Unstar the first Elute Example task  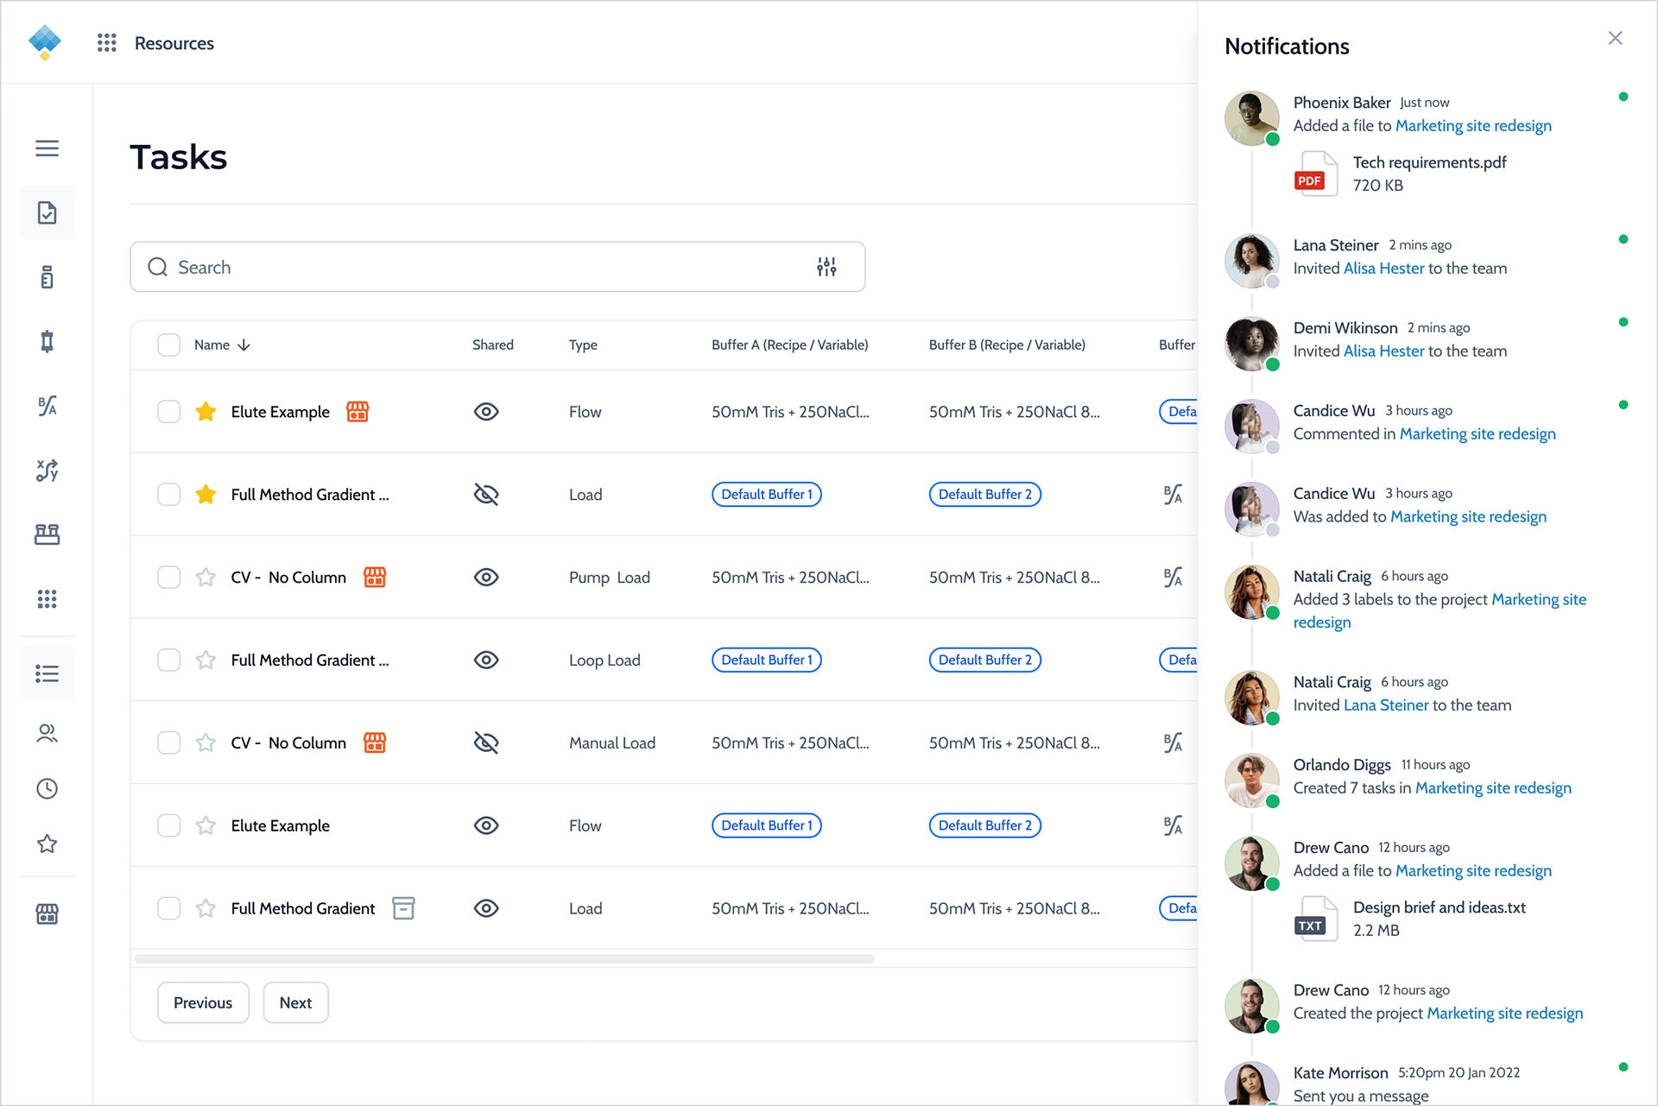(206, 412)
